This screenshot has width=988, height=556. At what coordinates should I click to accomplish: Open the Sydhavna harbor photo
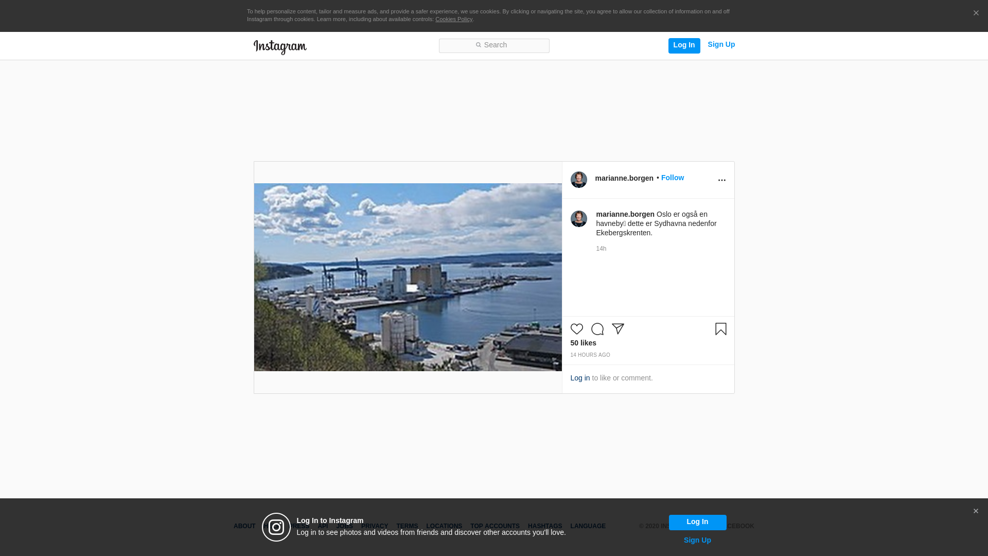tap(408, 277)
